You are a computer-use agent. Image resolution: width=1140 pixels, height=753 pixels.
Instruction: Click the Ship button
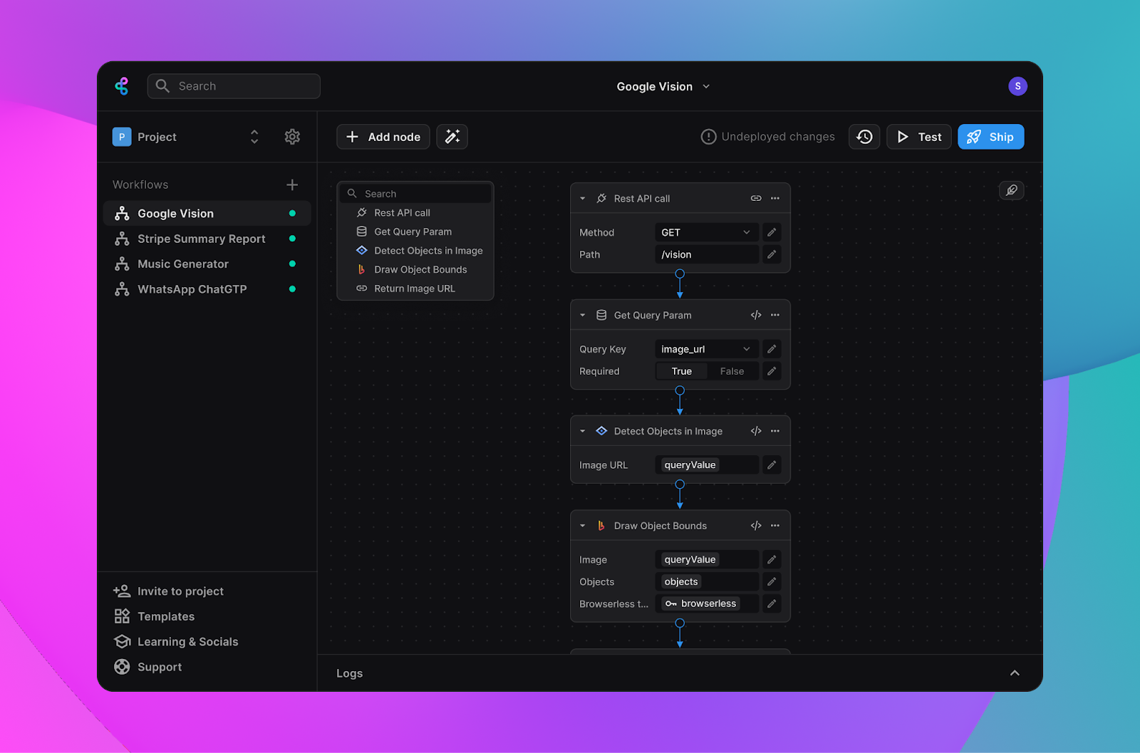point(990,137)
